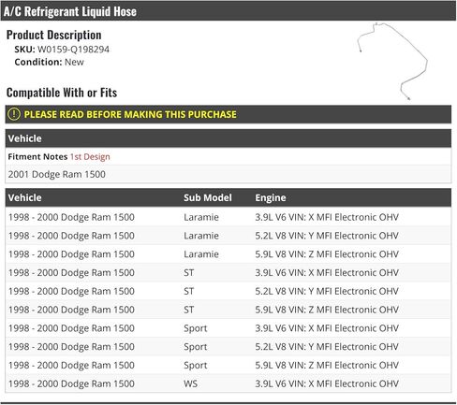Open the hose product thumbnail image
This screenshot has height=405, width=457.
tap(392, 61)
